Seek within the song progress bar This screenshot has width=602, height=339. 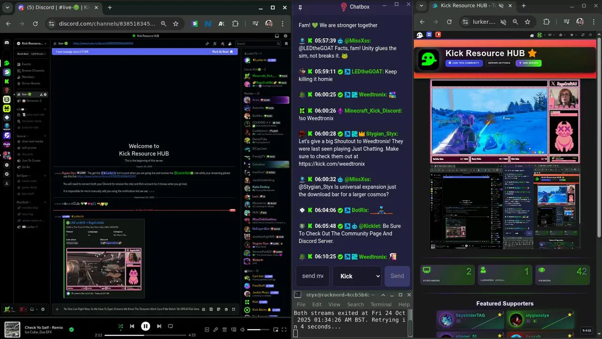(x=145, y=335)
